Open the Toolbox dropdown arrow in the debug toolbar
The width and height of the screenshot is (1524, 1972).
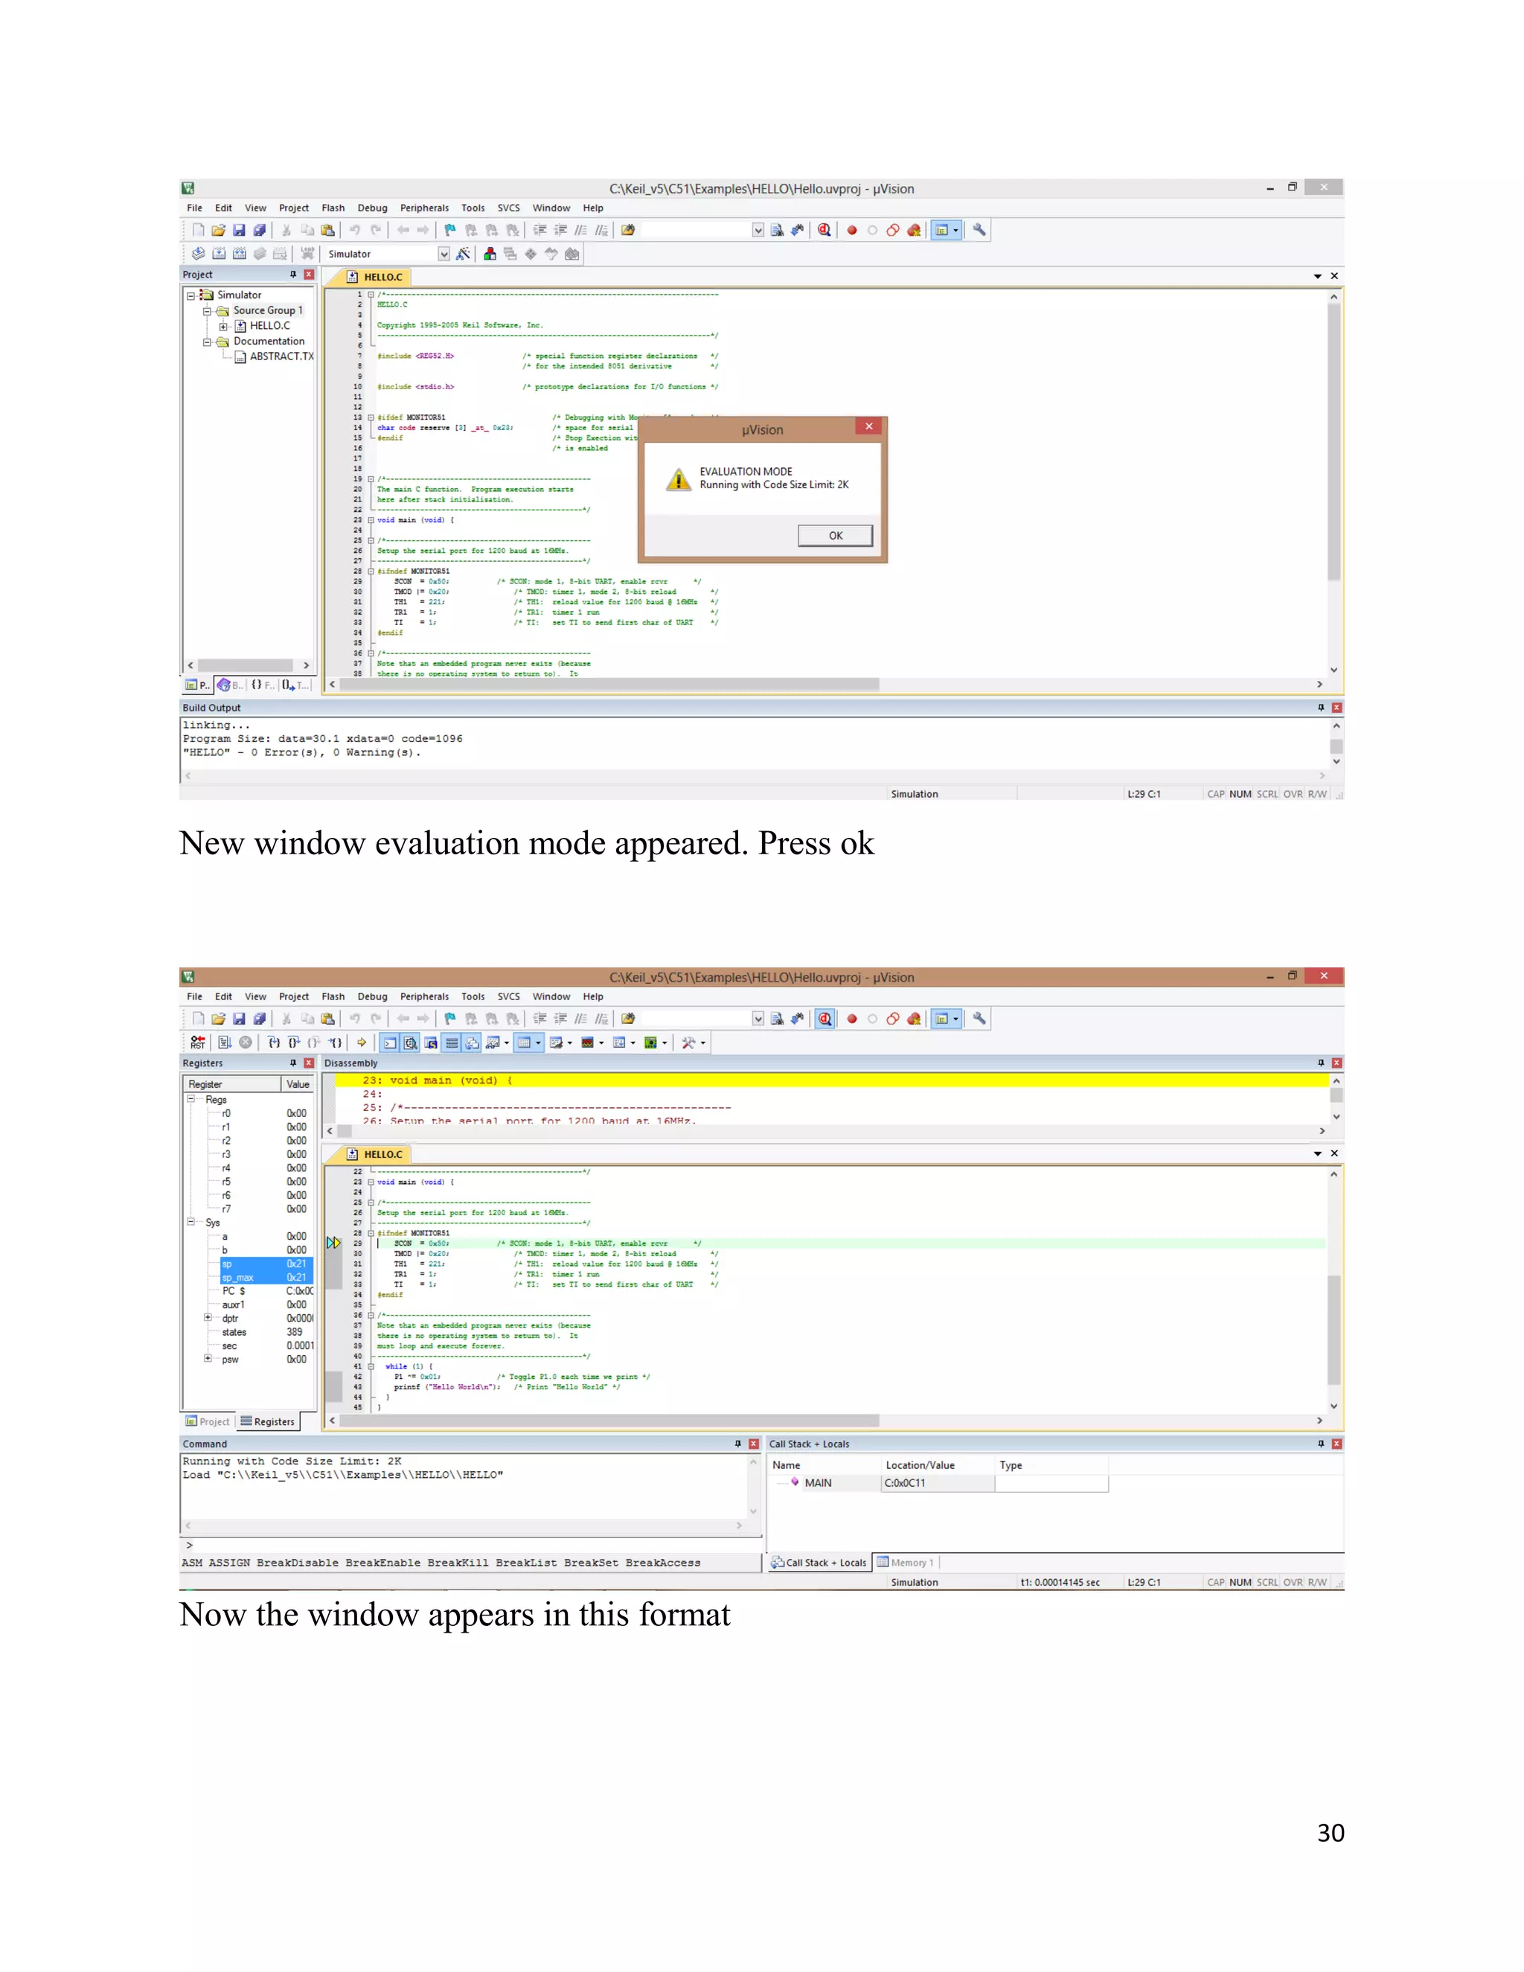pyautogui.click(x=702, y=1043)
